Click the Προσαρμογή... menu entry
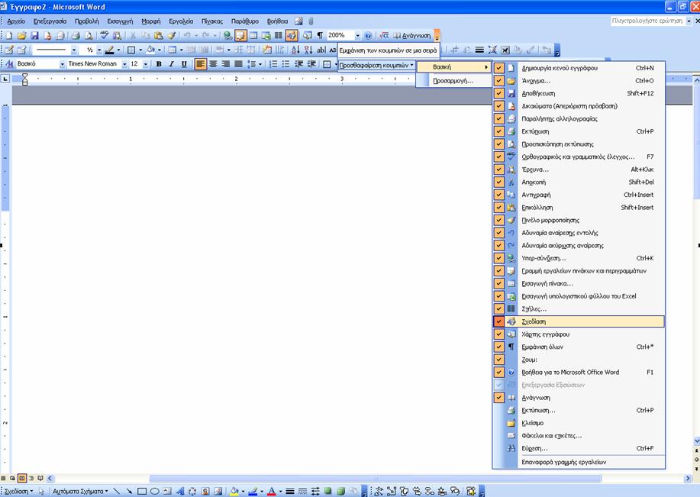This screenshot has height=497, width=700. [x=453, y=81]
